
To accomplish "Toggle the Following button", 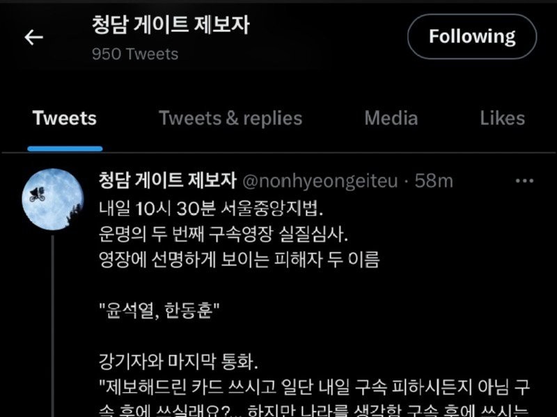I will [472, 37].
